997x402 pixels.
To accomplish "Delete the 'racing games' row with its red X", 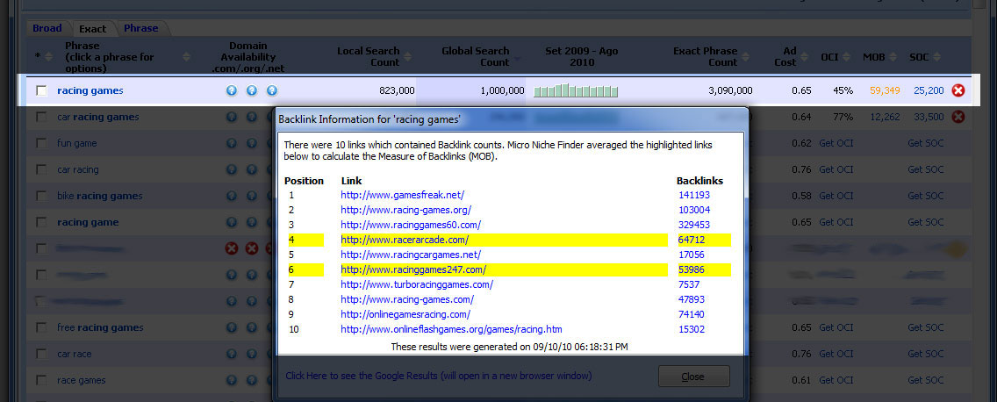I will 958,90.
